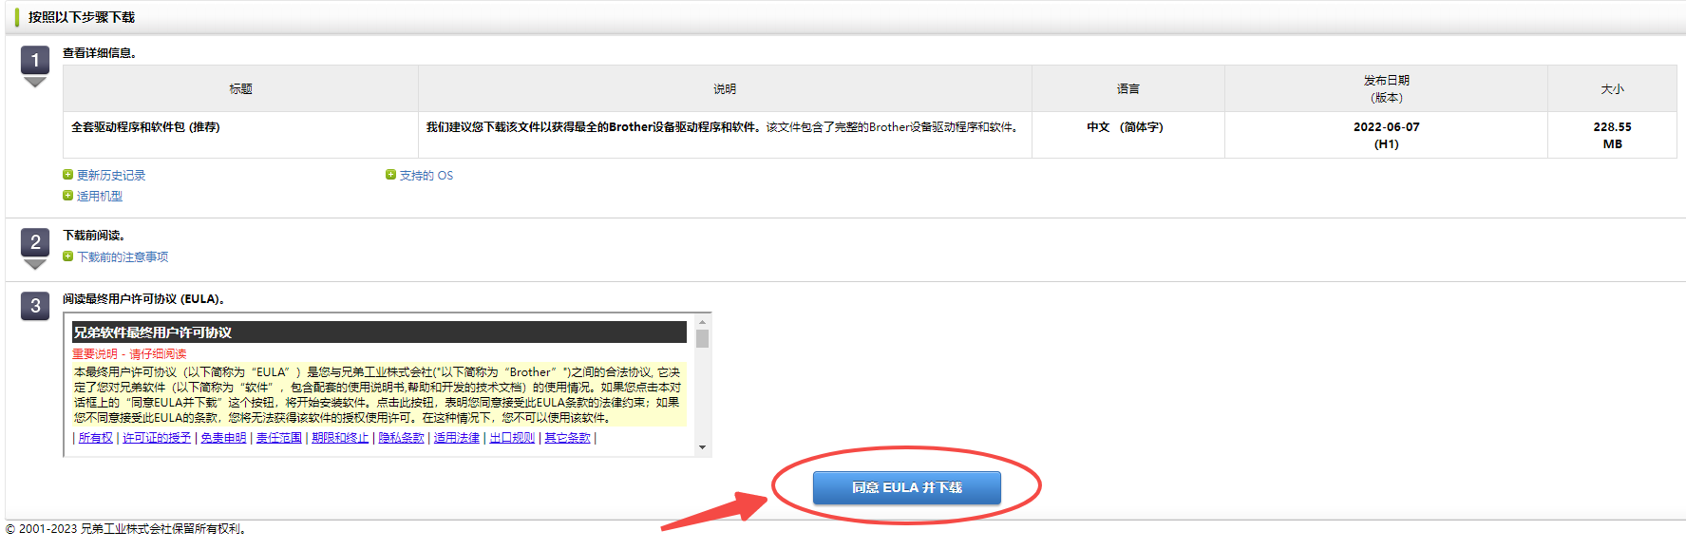The width and height of the screenshot is (1686, 550).
Task: Open the 所有权 EULA section link
Action: click(95, 438)
